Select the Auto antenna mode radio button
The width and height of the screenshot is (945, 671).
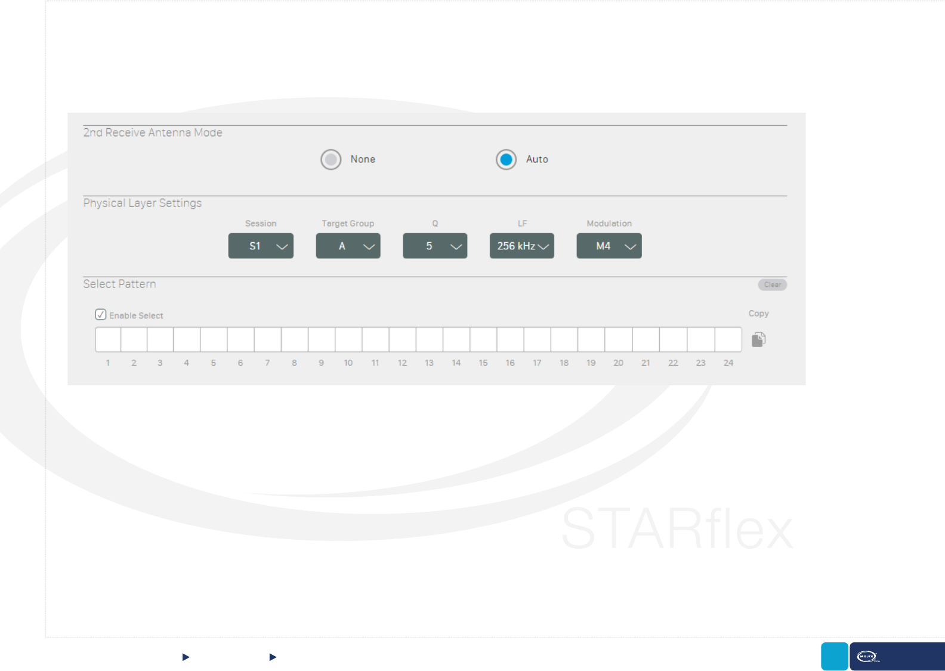[507, 159]
